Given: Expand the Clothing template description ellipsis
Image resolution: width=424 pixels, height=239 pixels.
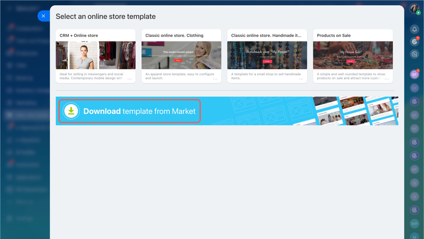Looking at the screenshot, I should 215,79.
